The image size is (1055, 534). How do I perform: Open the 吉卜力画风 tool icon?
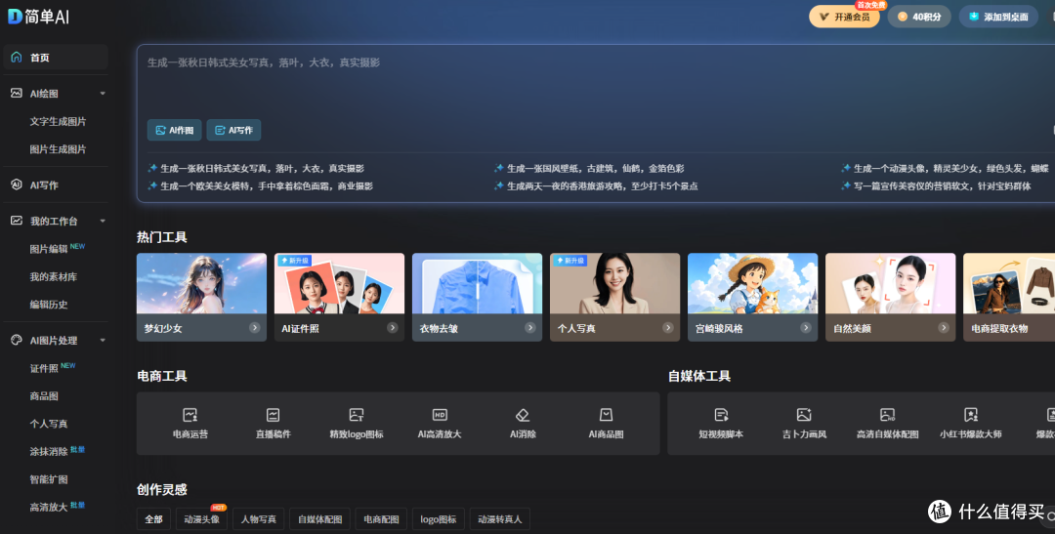click(804, 423)
